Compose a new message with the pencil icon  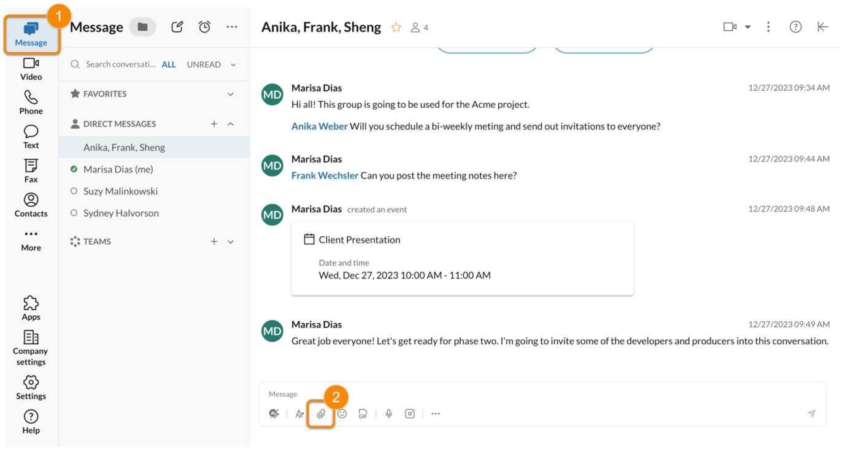click(177, 26)
